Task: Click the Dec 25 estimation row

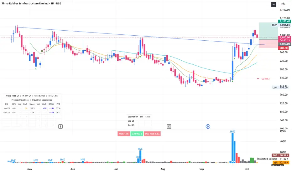Action: (131, 125)
